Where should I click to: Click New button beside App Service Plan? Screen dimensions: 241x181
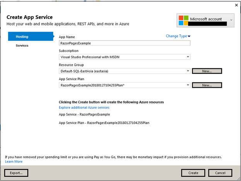tap(207, 85)
